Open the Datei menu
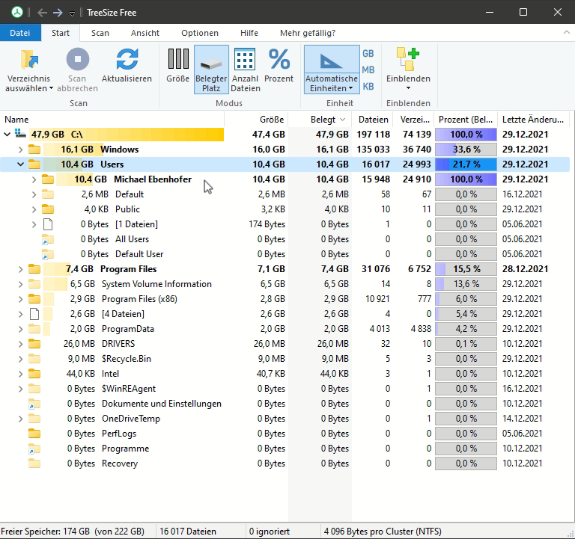The image size is (575, 539). (x=20, y=33)
